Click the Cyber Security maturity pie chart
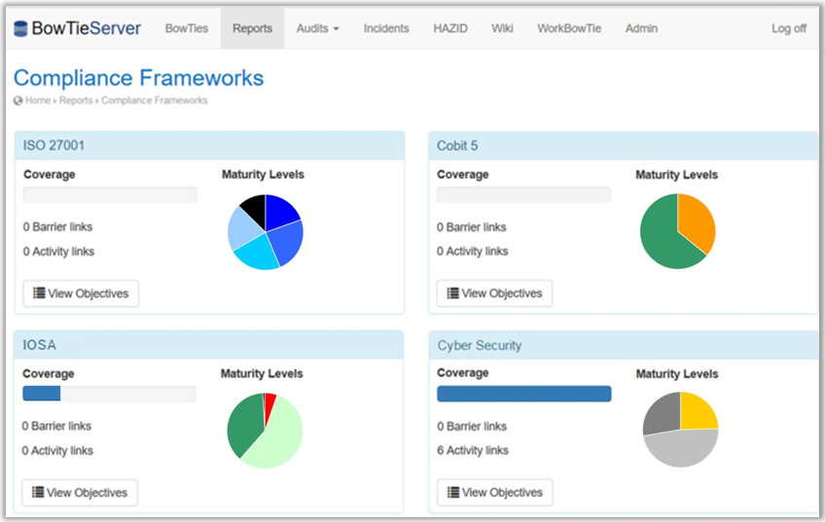Viewport: 825px width, 522px height. 679,430
